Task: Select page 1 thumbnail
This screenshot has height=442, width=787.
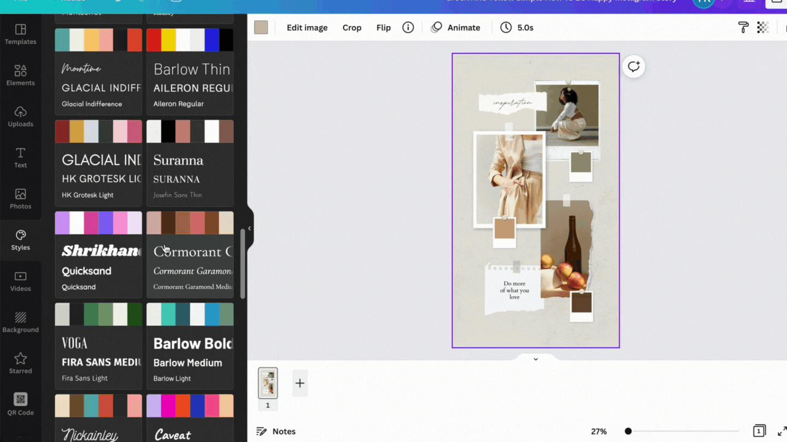Action: point(268,383)
